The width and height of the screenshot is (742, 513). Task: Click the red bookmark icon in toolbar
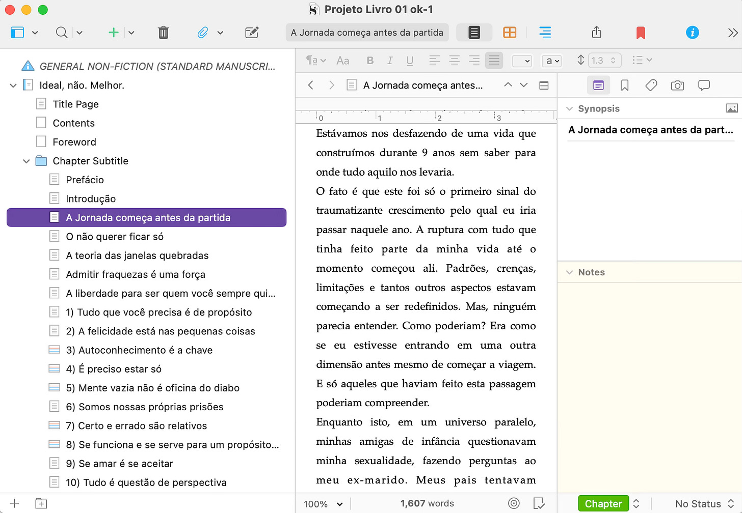[641, 33]
